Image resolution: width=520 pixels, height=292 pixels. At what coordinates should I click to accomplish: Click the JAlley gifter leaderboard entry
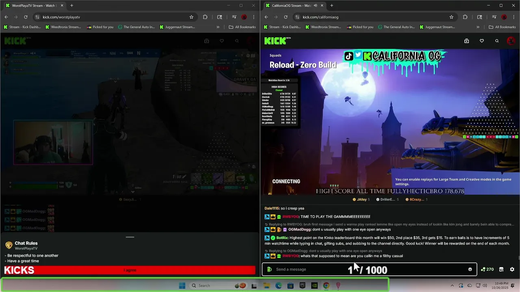(361, 200)
